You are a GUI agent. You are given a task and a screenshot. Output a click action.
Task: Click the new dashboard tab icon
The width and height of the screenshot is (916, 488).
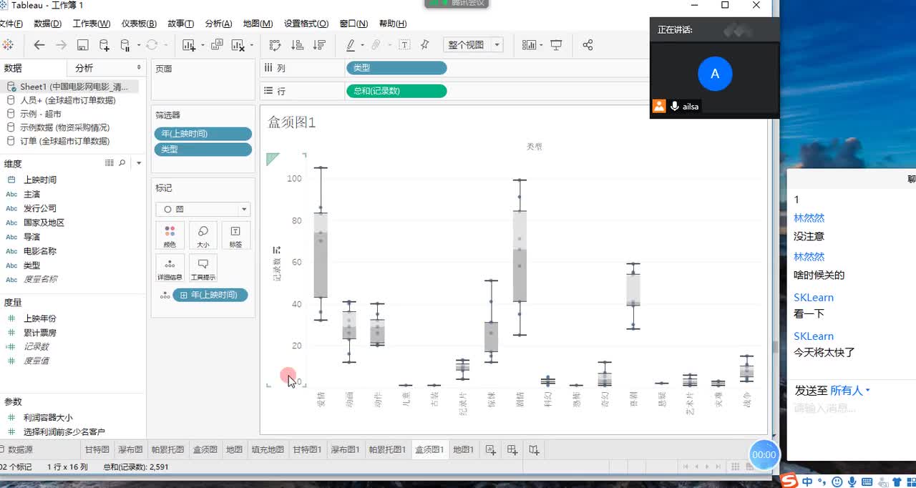click(512, 449)
